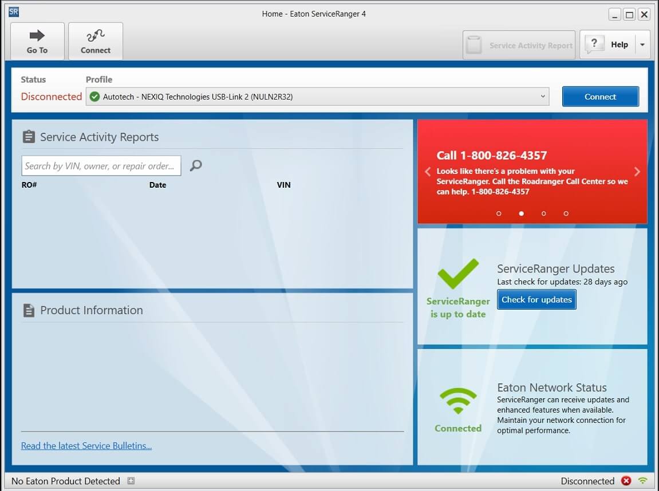Go to previous banner slide arrow

tap(427, 172)
